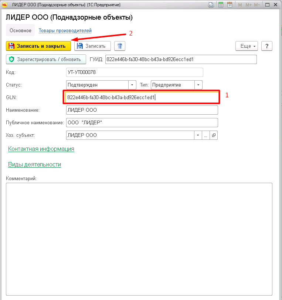The width and height of the screenshot is (282, 300).
Task: Click the 1C application logo icon
Action: tap(4, 4)
